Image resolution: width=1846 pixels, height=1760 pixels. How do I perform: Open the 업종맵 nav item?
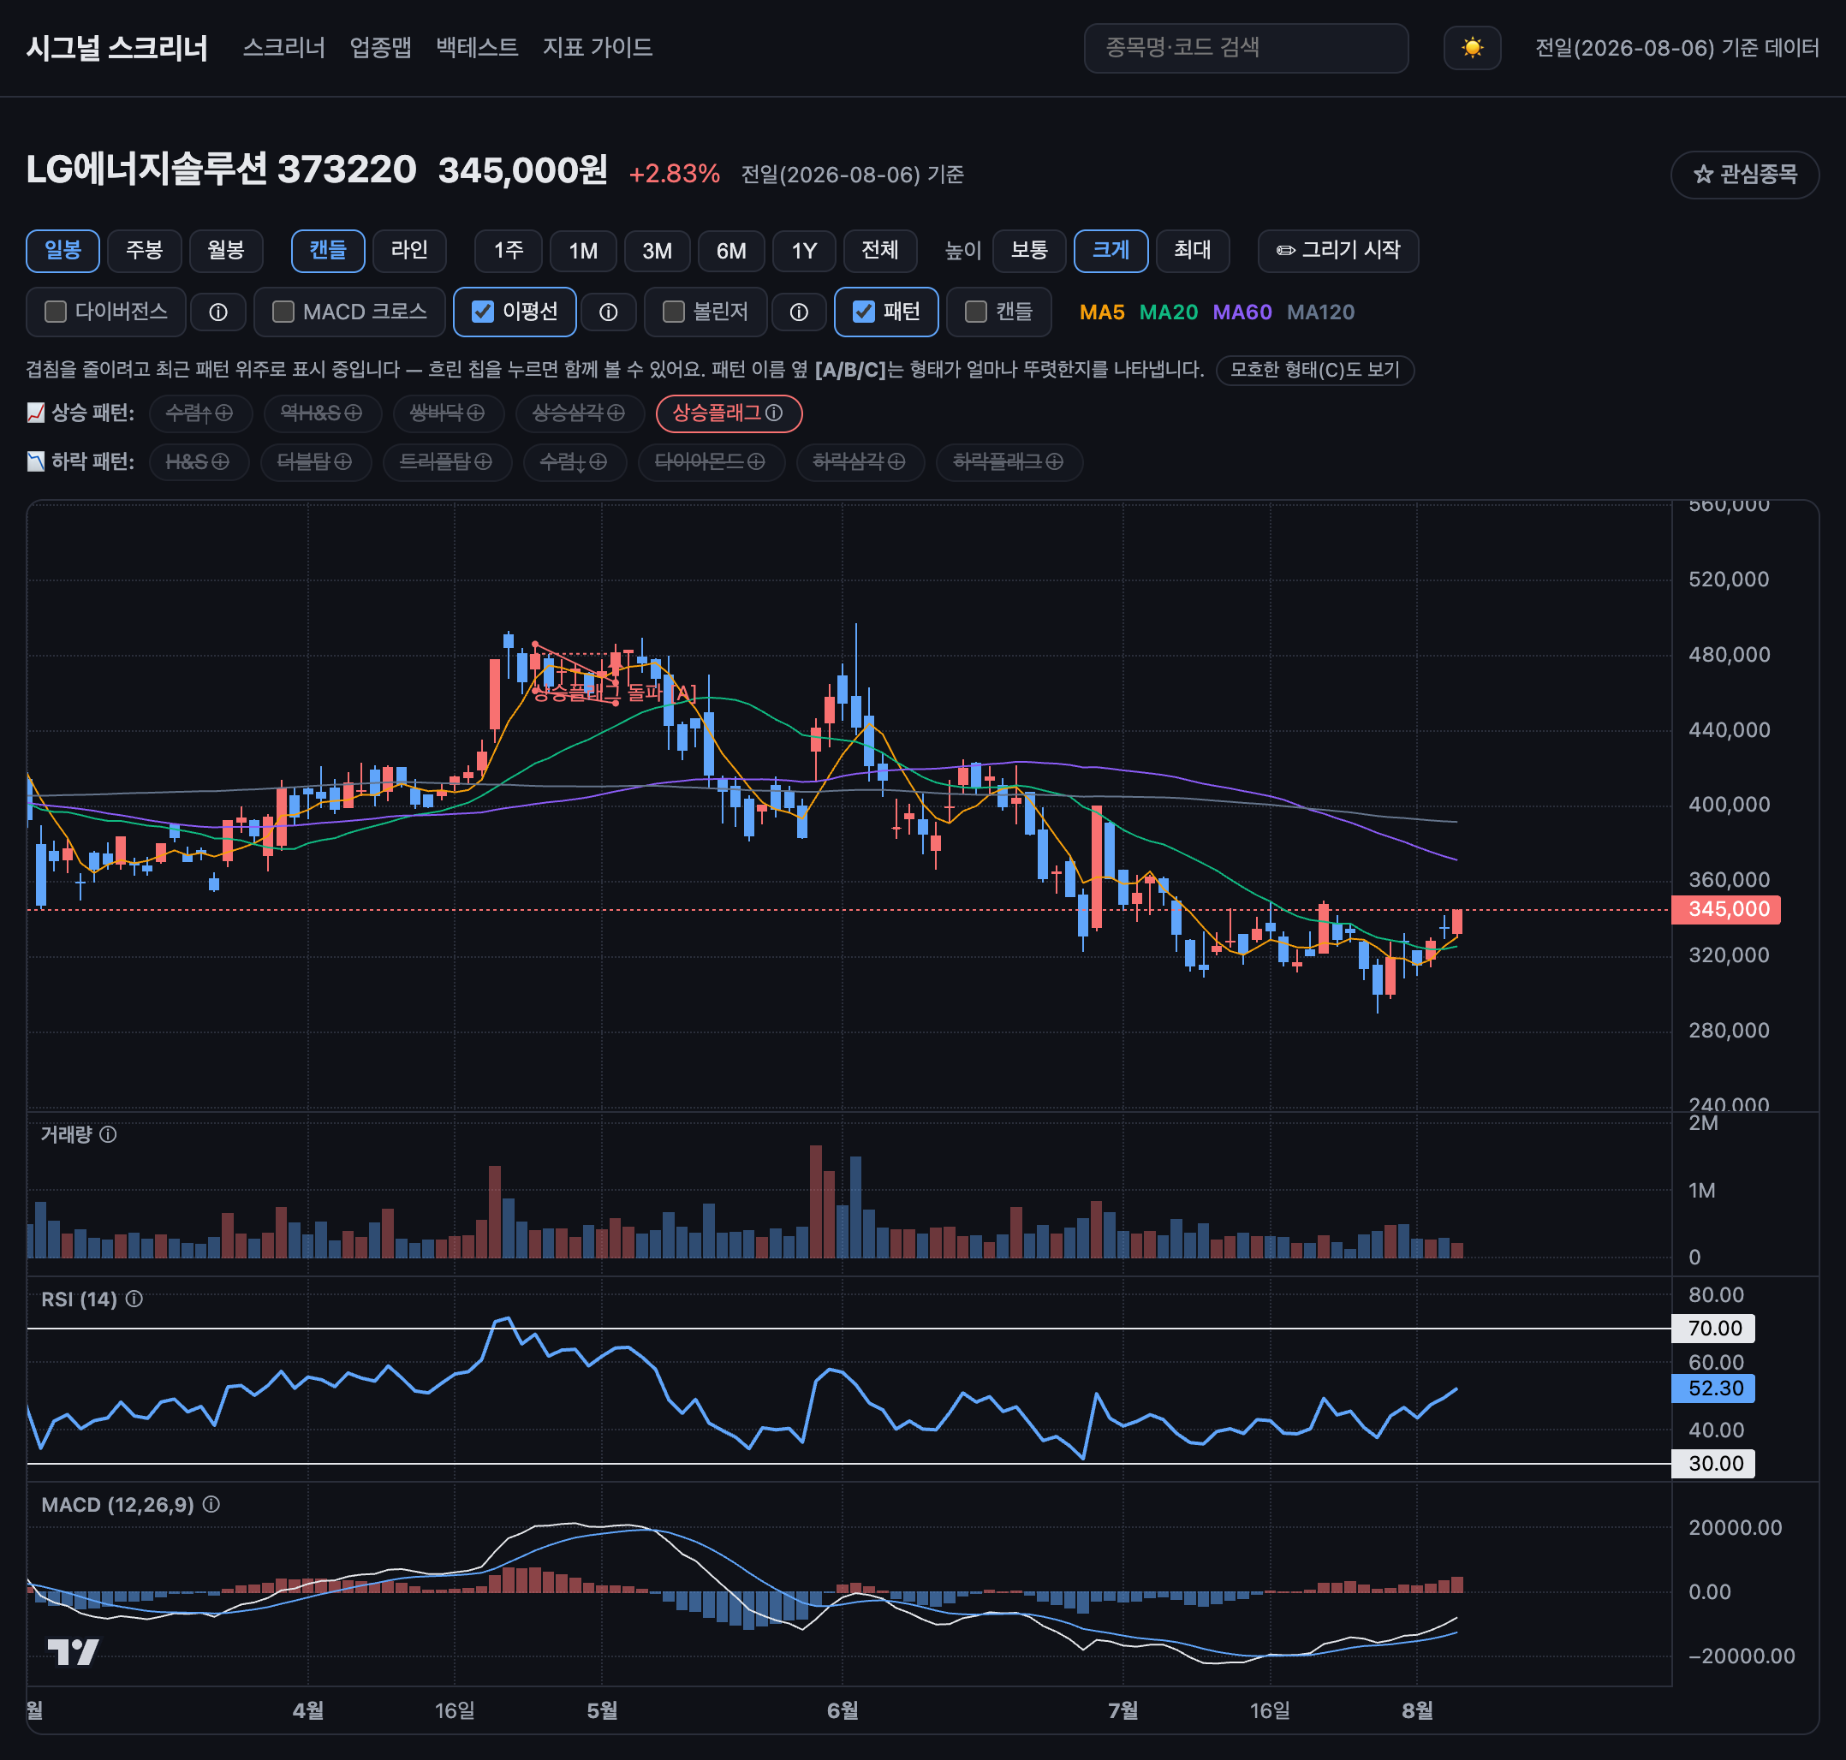(380, 48)
